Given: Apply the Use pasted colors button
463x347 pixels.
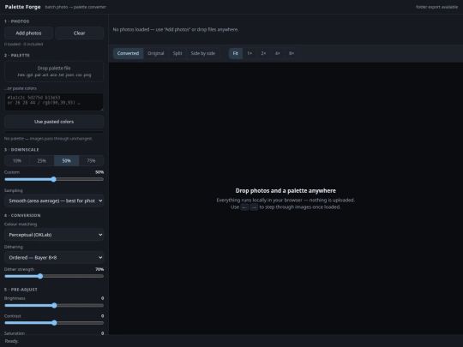Looking at the screenshot, I should pyautogui.click(x=54, y=122).
